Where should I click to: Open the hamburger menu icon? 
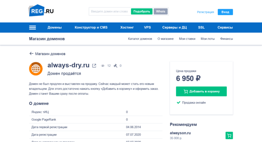pos(32,28)
